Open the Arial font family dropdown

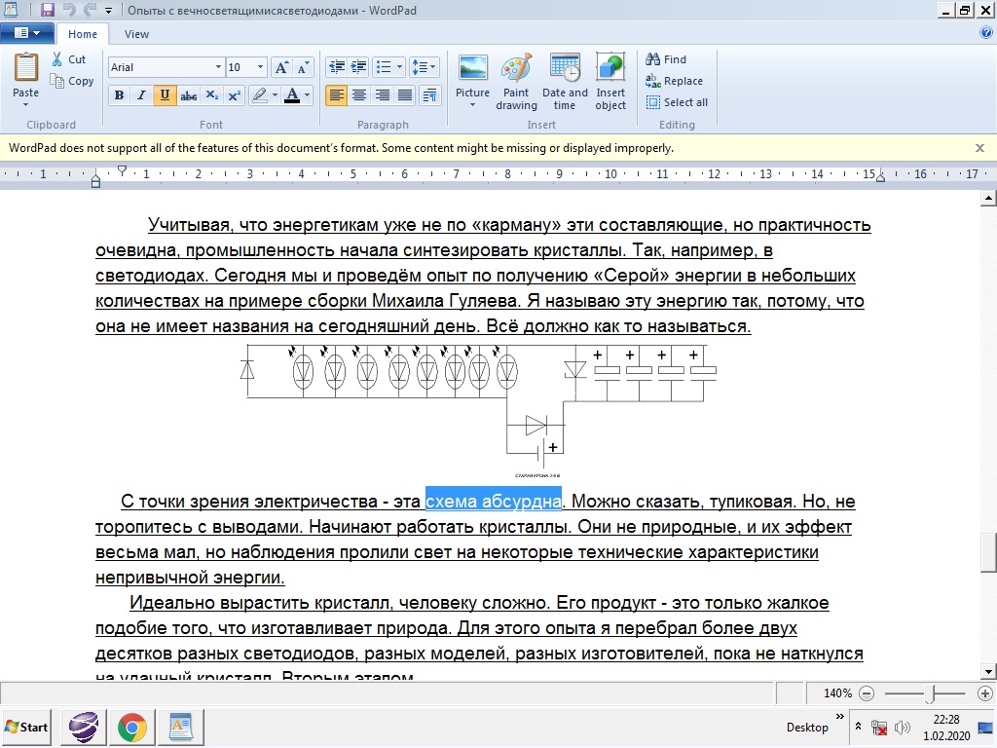218,67
